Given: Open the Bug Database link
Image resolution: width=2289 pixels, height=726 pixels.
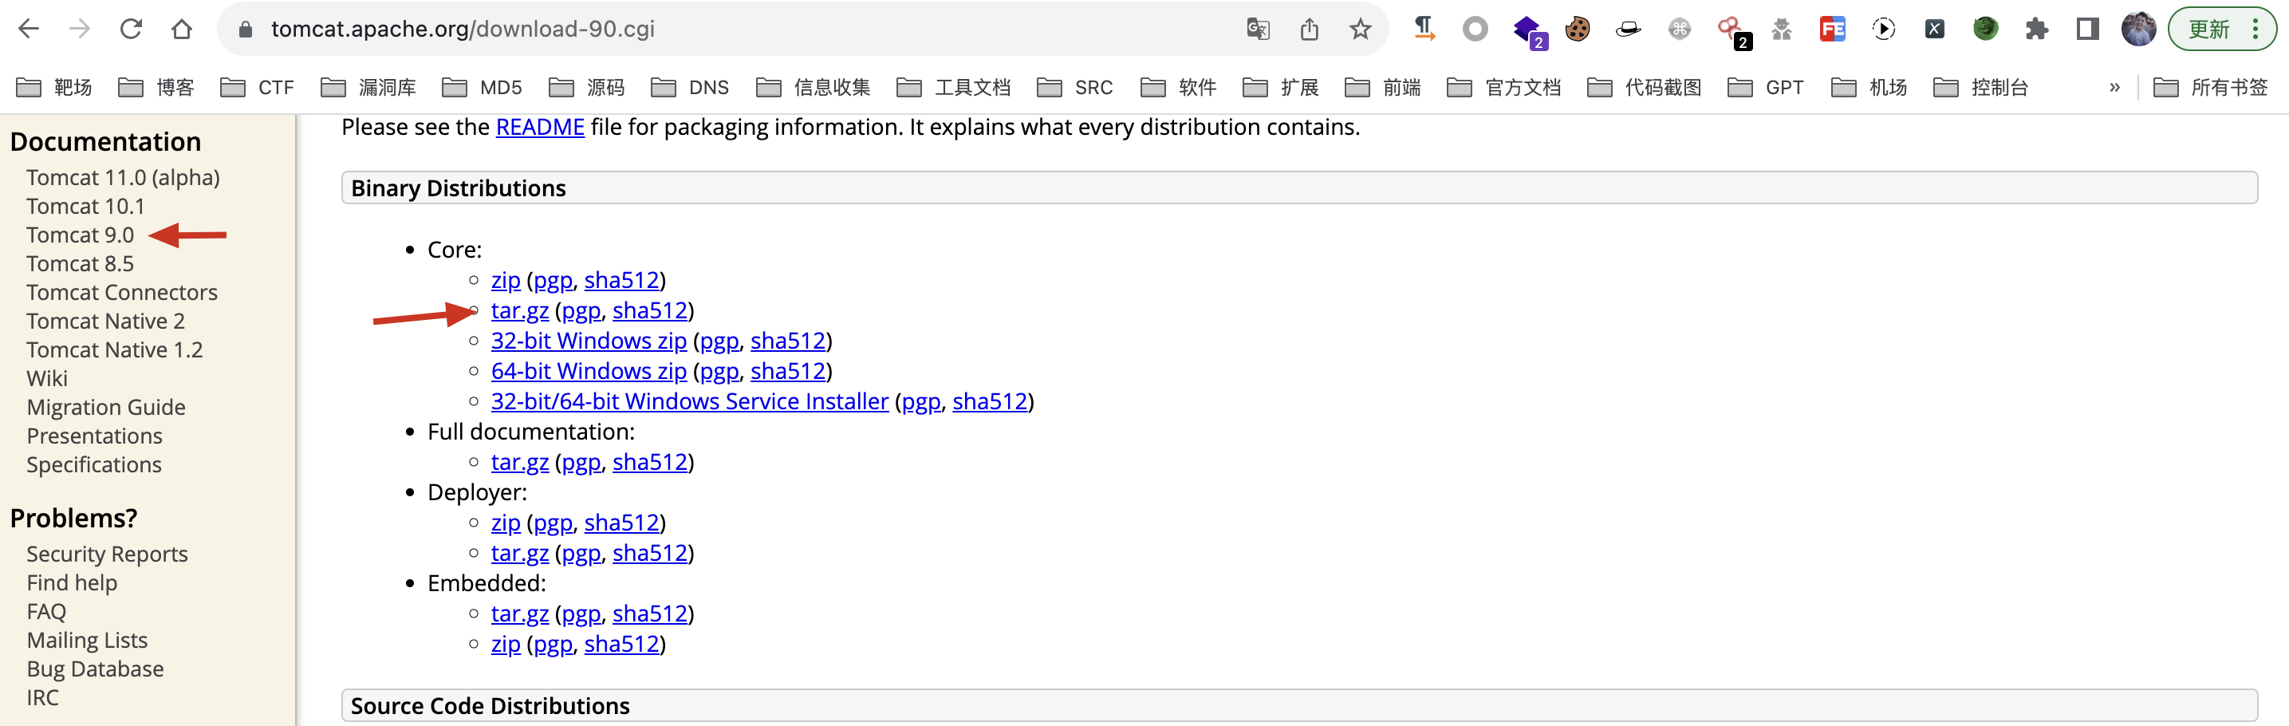Looking at the screenshot, I should [95, 669].
